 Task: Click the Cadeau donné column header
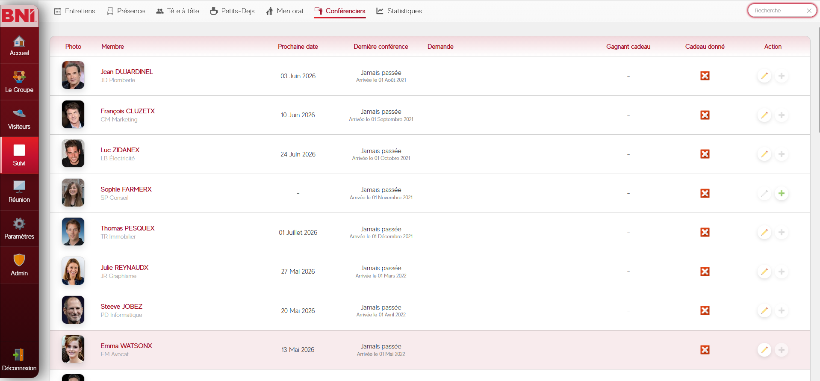[x=705, y=47]
